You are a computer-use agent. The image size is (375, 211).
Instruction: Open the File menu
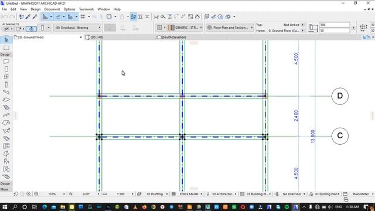4,9
